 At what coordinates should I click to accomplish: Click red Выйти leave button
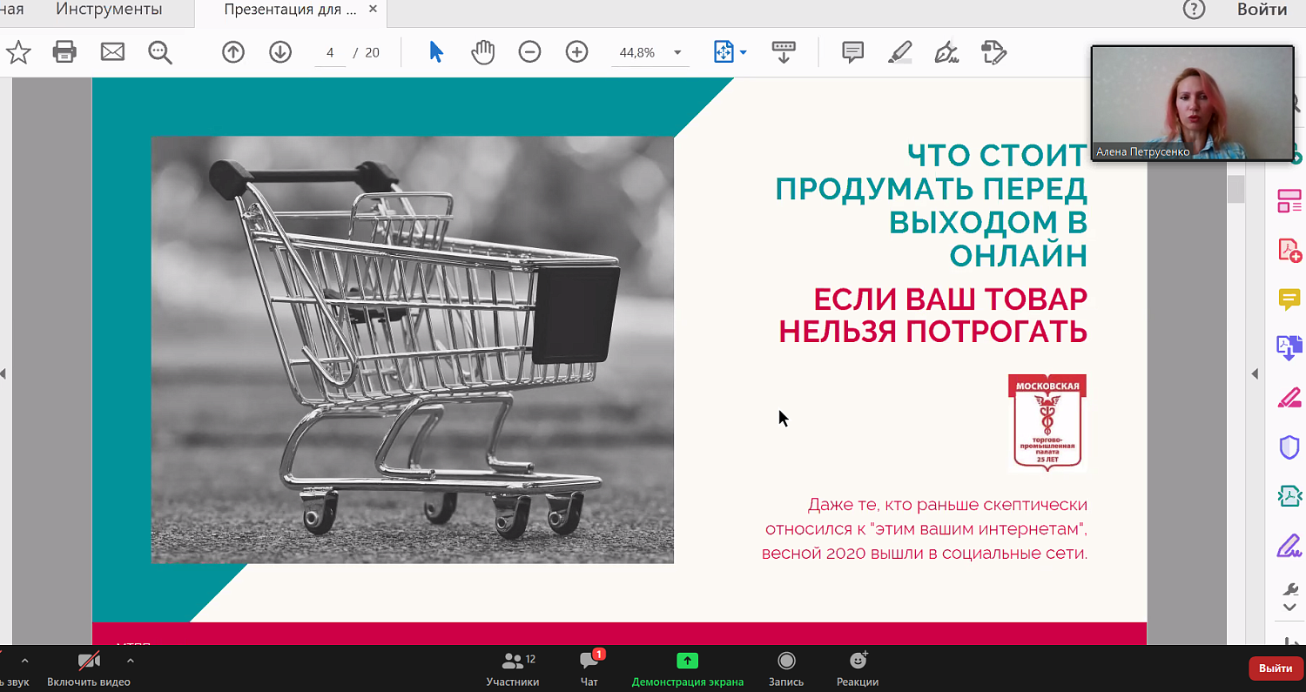(x=1276, y=668)
